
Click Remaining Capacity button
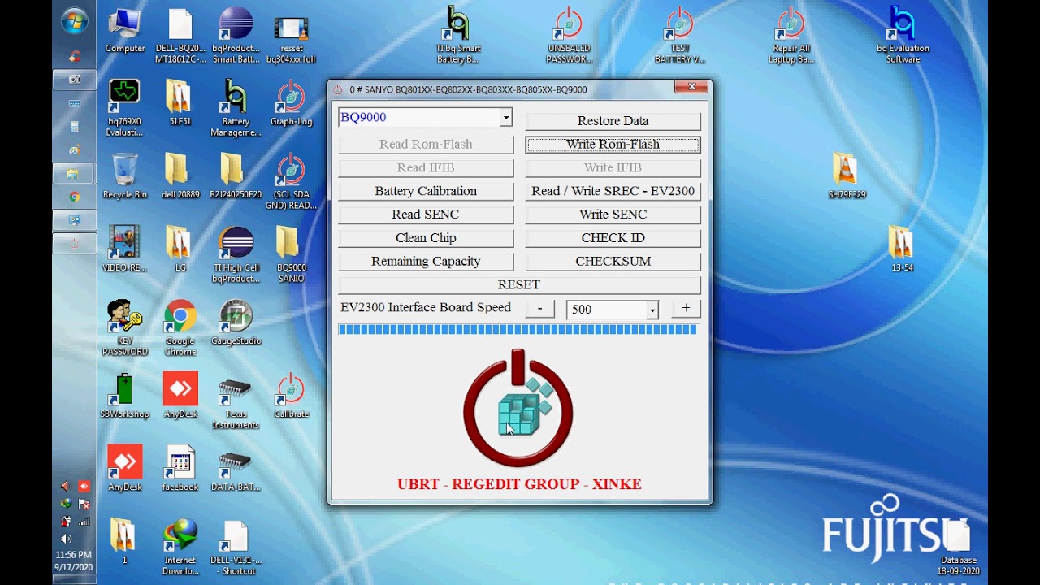pos(426,262)
